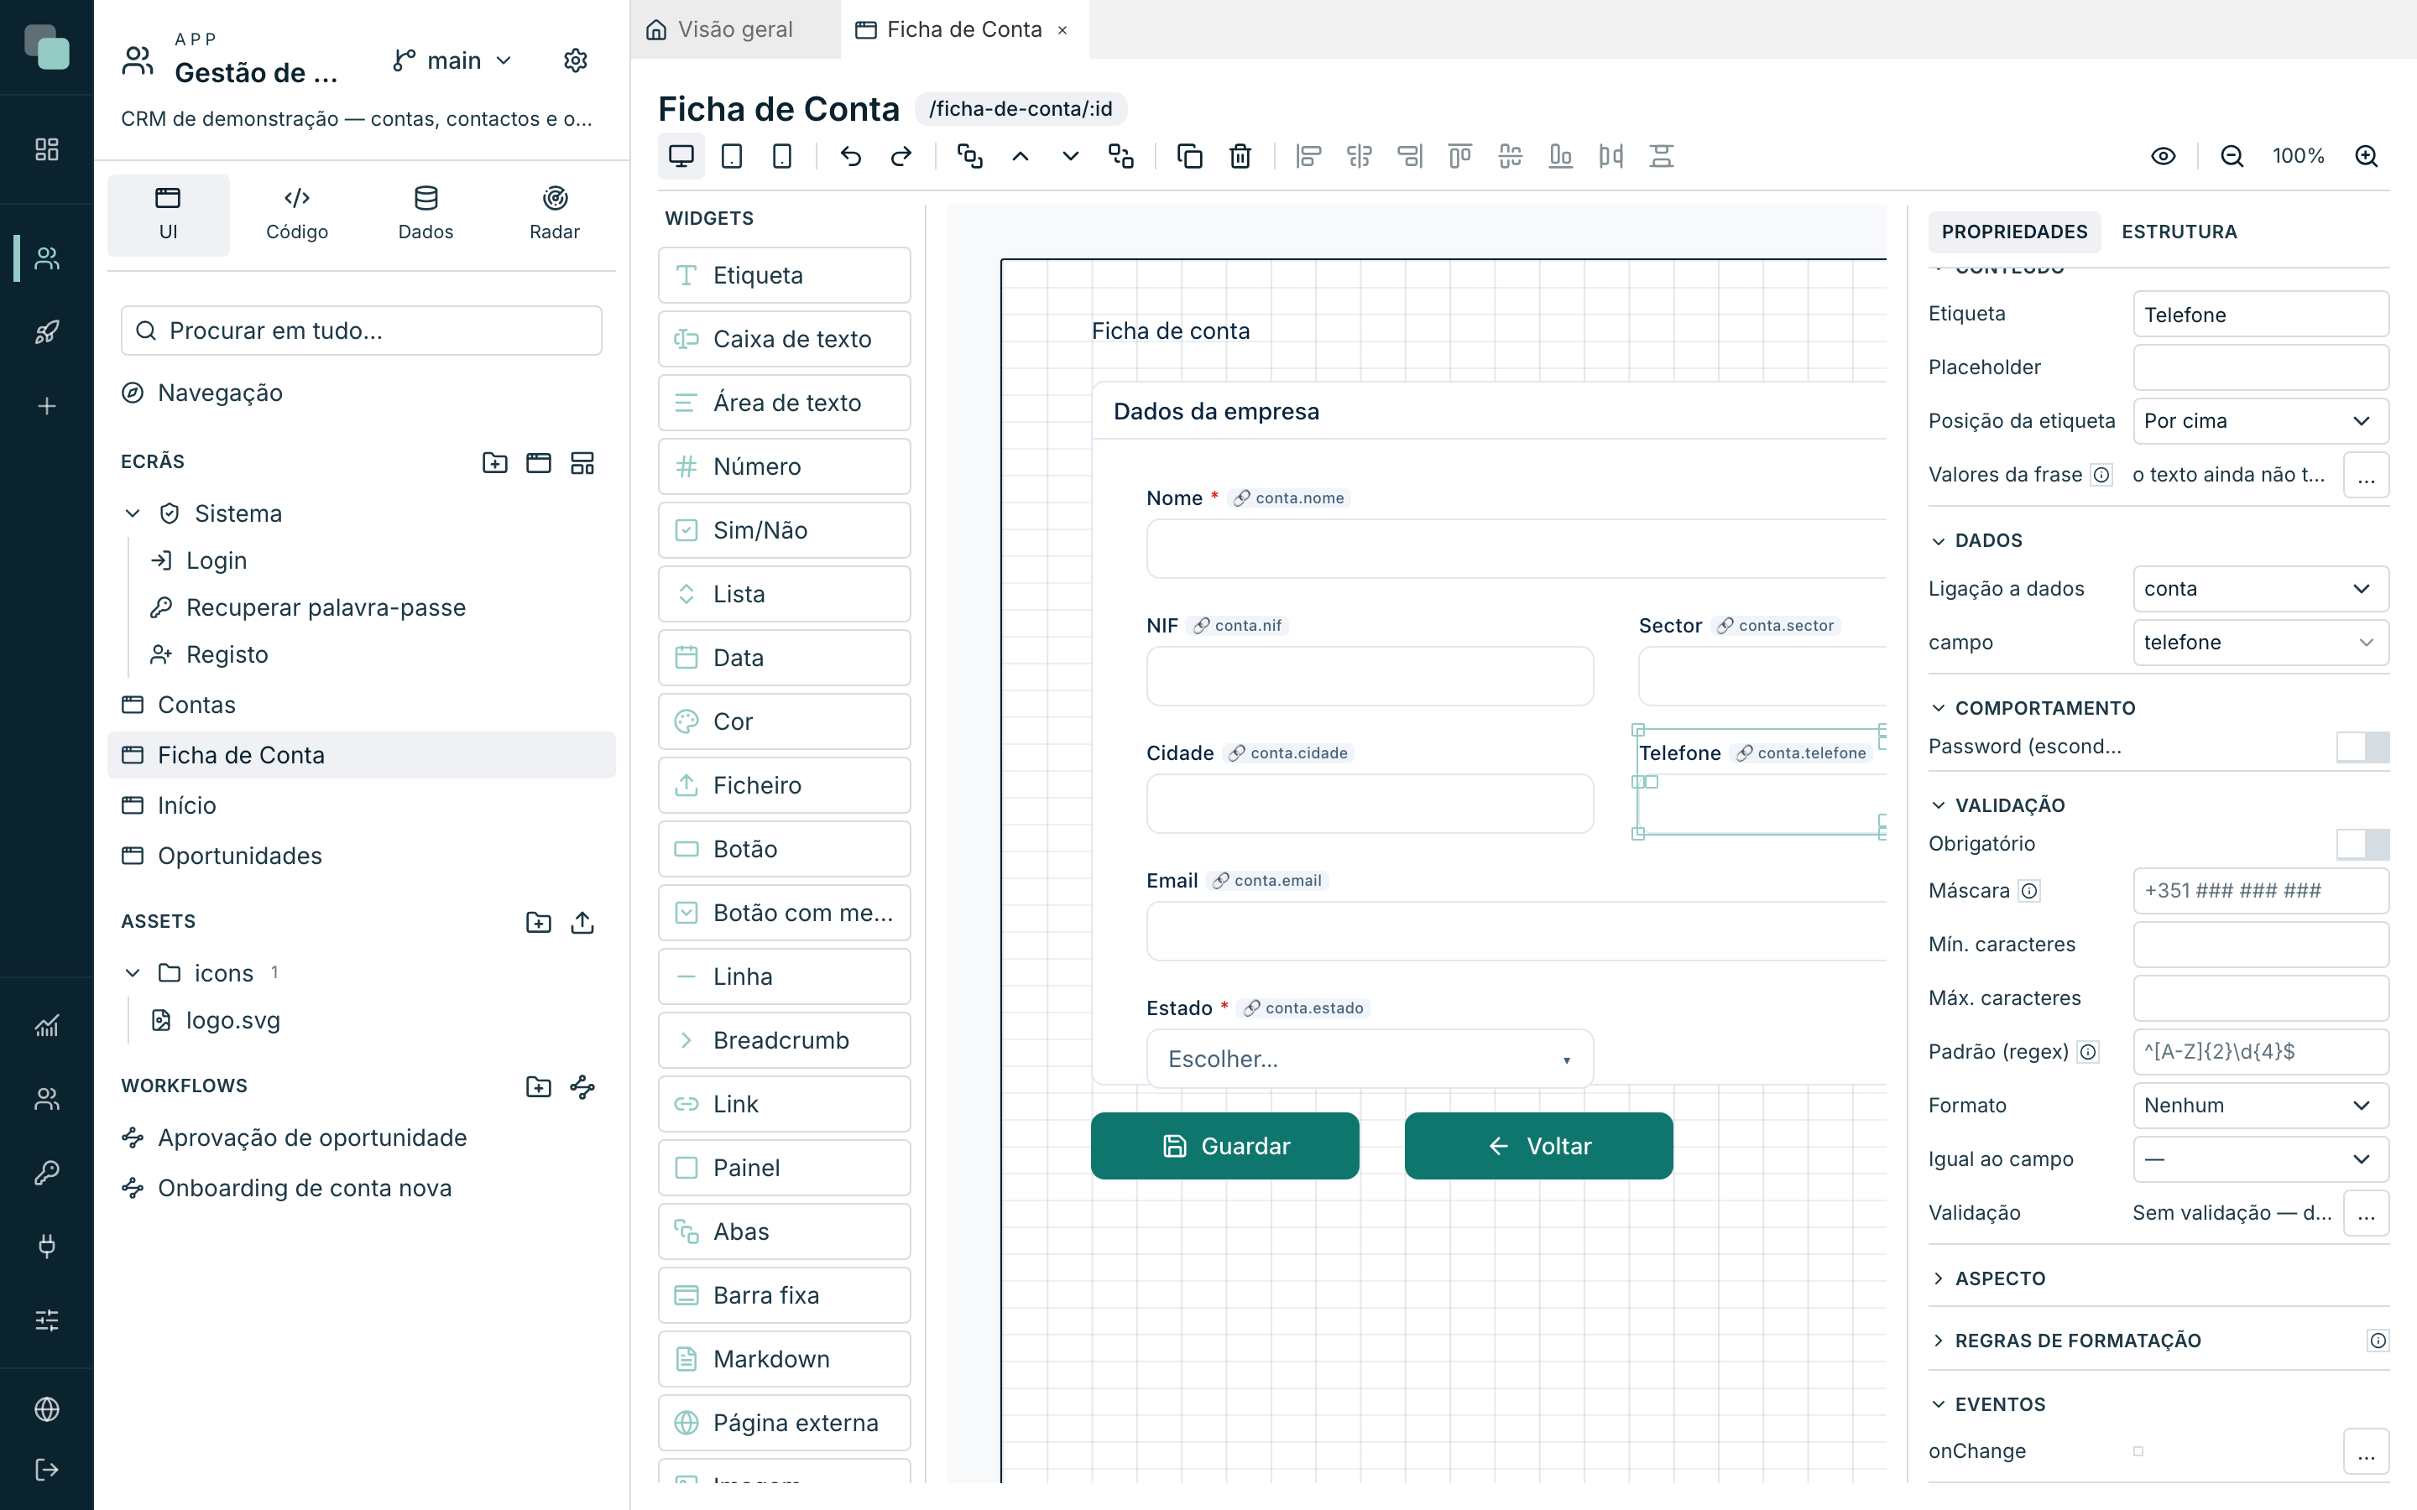Image resolution: width=2417 pixels, height=1510 pixels.
Task: Create a new workflow icon
Action: [582, 1086]
